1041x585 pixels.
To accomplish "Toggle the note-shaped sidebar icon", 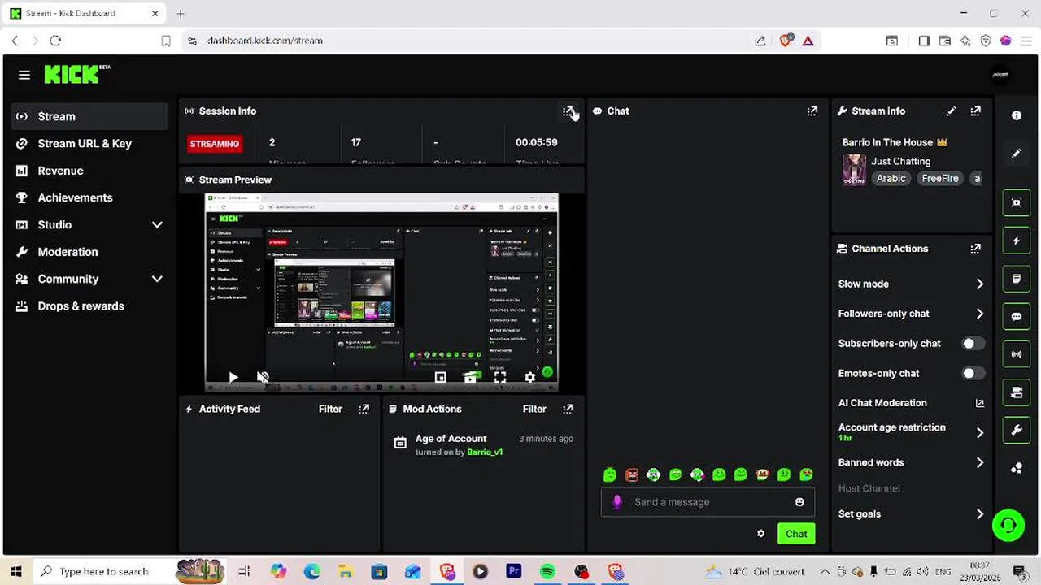I will tap(1016, 279).
